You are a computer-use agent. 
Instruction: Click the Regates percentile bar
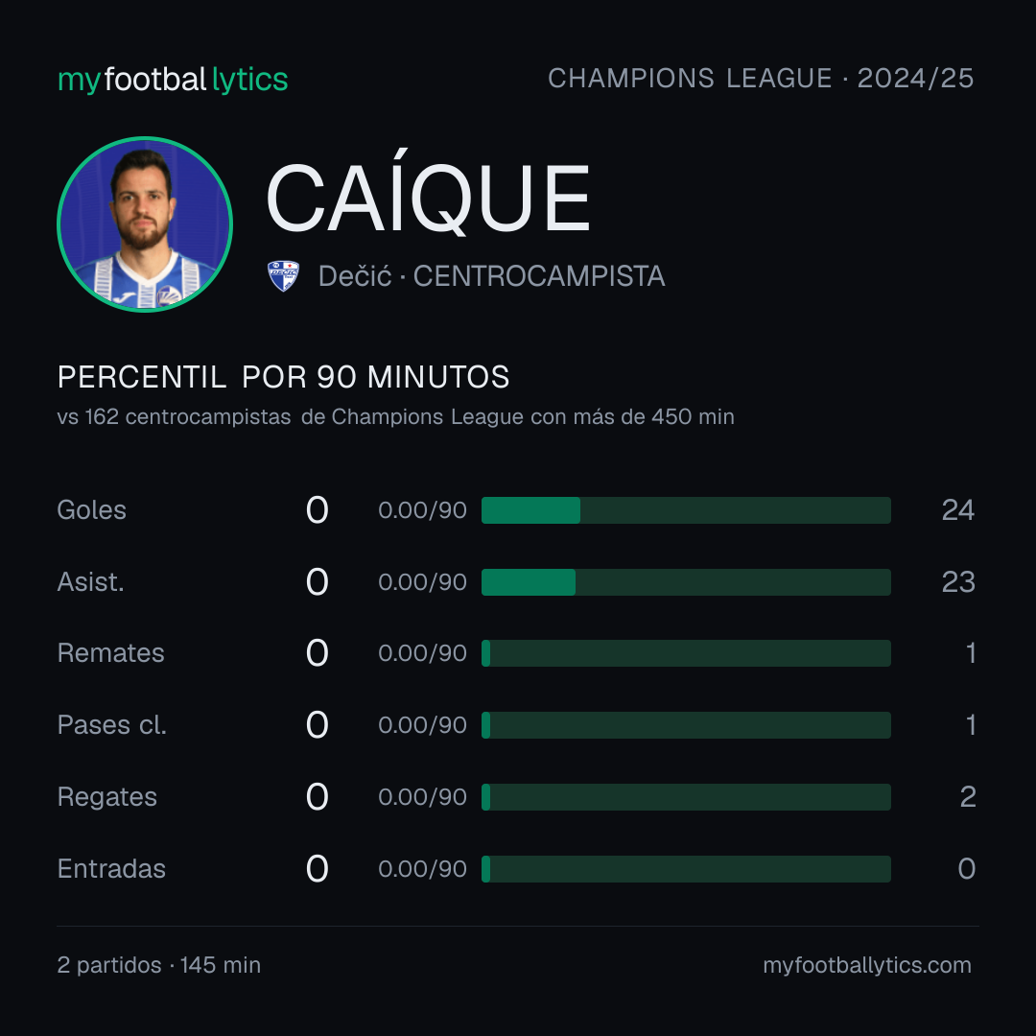coord(686,797)
